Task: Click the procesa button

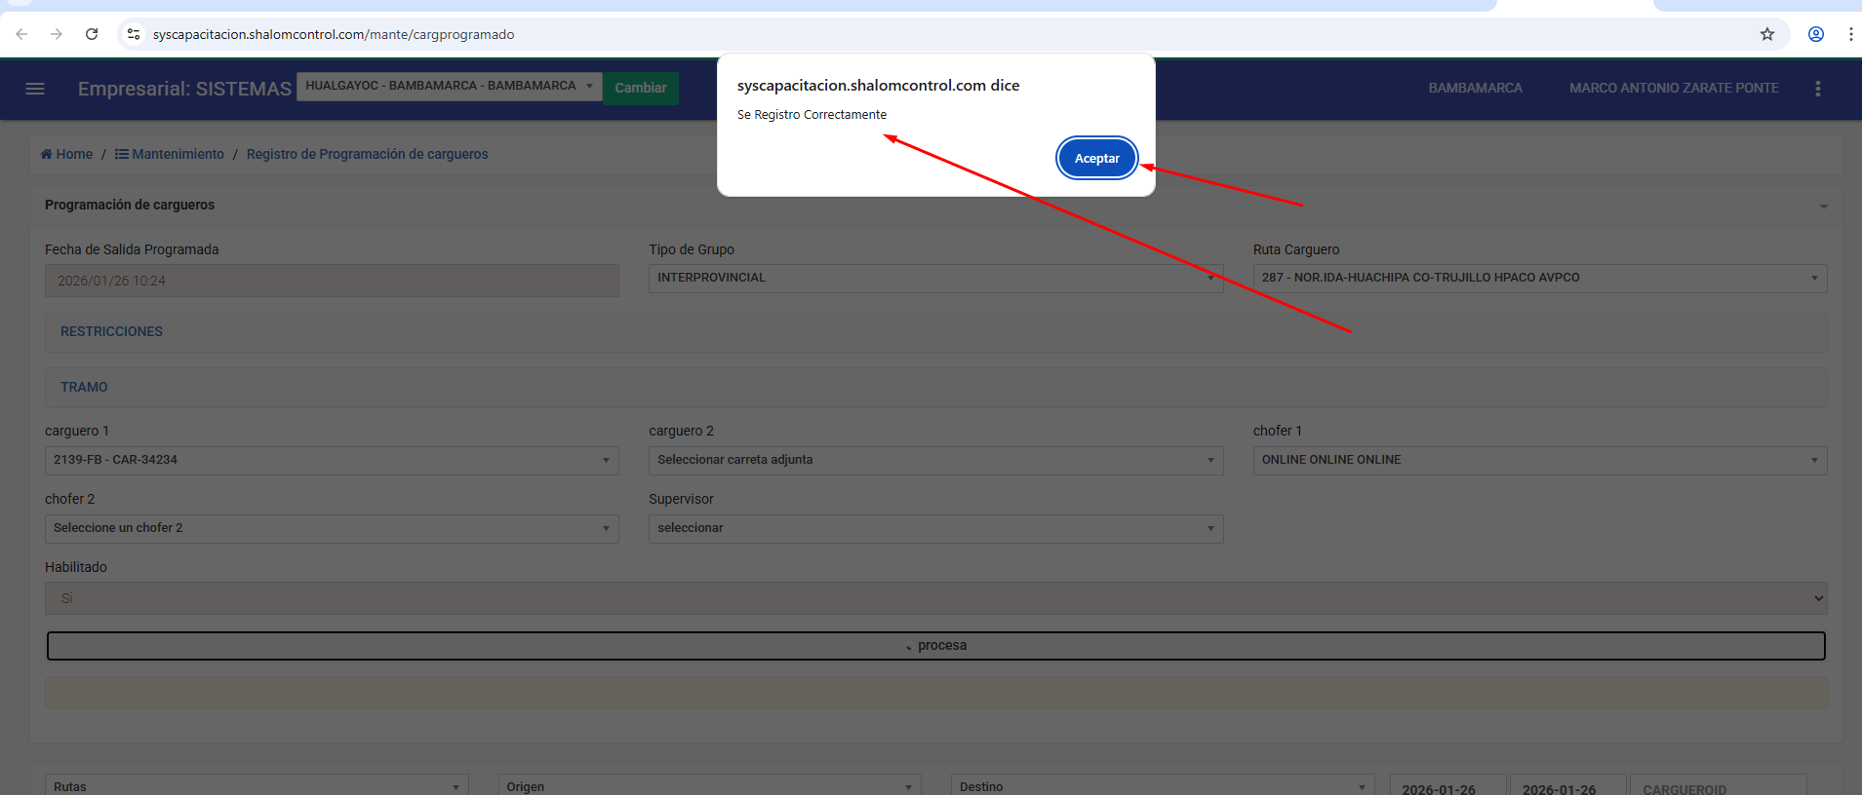Action: point(935,646)
